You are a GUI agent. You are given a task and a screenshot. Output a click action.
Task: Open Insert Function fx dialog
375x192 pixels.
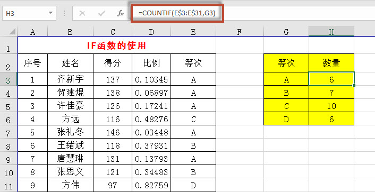120,13
